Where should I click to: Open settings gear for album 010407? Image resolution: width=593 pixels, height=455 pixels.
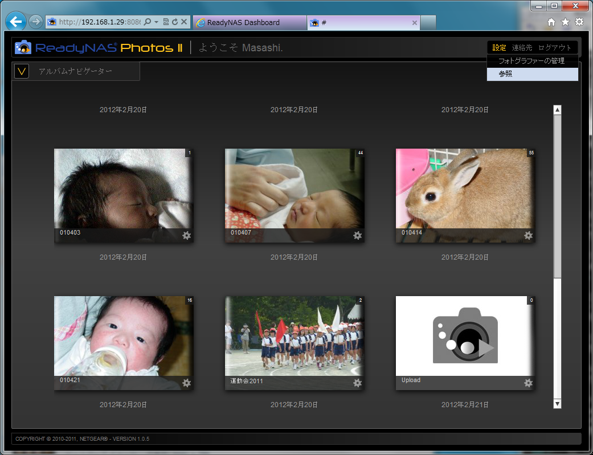coord(357,236)
